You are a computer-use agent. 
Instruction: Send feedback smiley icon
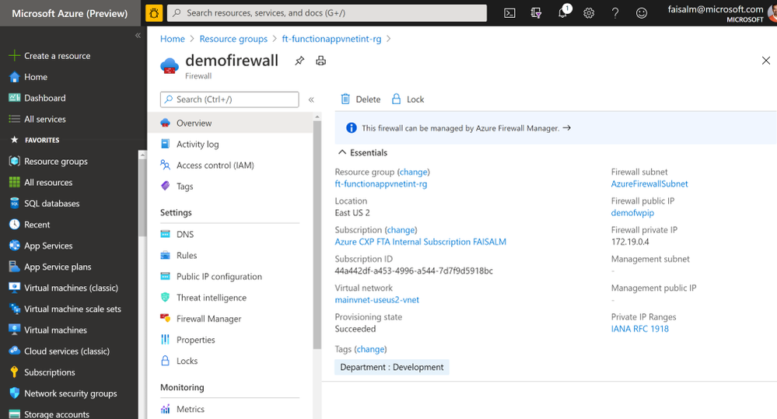[641, 13]
